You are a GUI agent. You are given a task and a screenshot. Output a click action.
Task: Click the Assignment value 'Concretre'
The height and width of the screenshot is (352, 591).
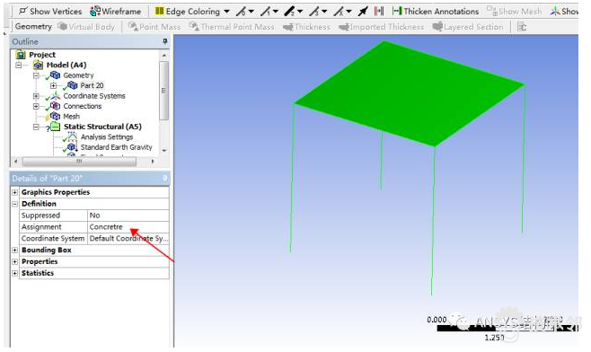click(x=128, y=227)
